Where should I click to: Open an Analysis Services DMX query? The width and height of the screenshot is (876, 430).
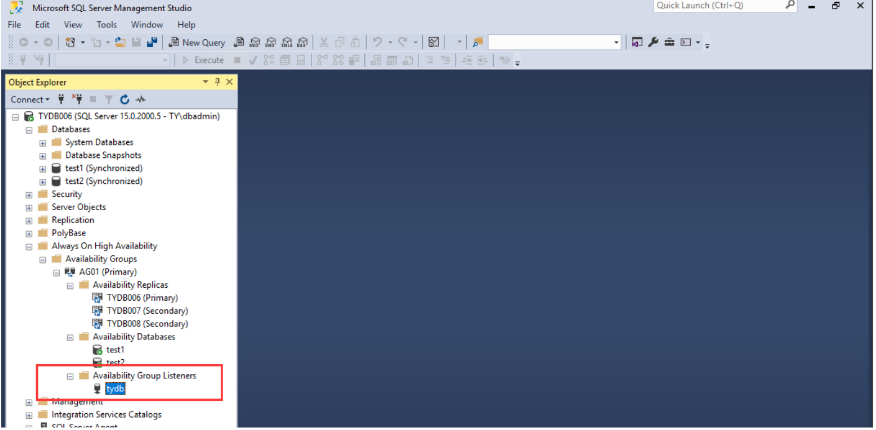click(x=270, y=42)
